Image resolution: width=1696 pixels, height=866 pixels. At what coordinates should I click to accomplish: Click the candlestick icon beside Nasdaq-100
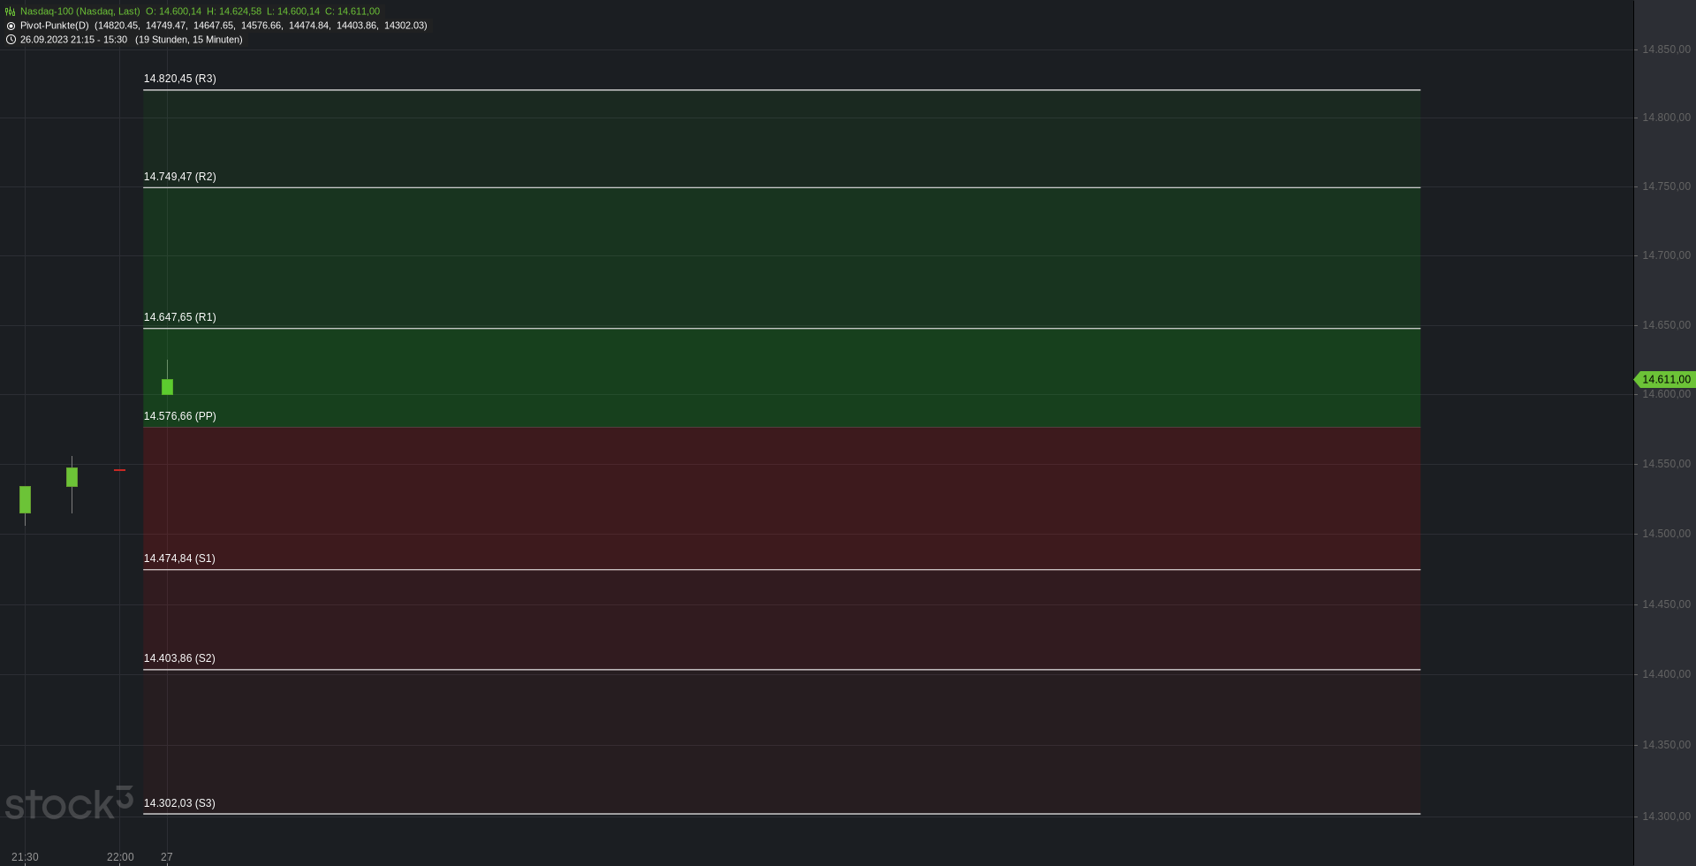pyautogui.click(x=11, y=11)
